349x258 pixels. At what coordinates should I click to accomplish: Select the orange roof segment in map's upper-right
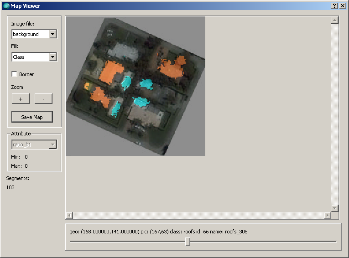[172, 67]
